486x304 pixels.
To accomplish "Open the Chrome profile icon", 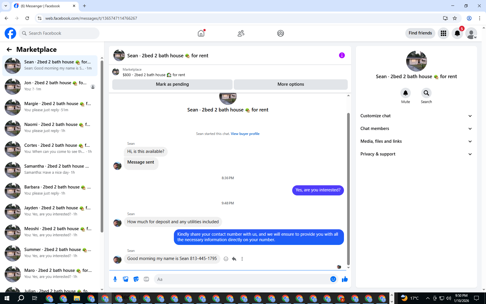I will (x=469, y=18).
